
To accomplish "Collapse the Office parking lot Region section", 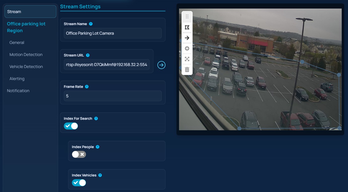I will [x=26, y=27].
